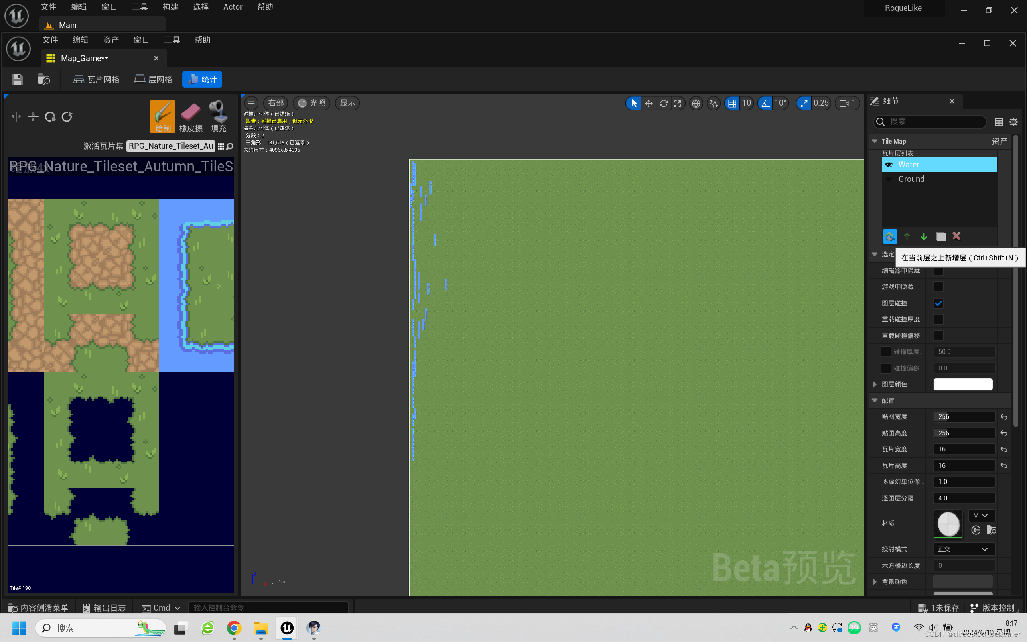Uncheck the 图层碰撞 checkbox
1027x642 pixels.
point(938,303)
